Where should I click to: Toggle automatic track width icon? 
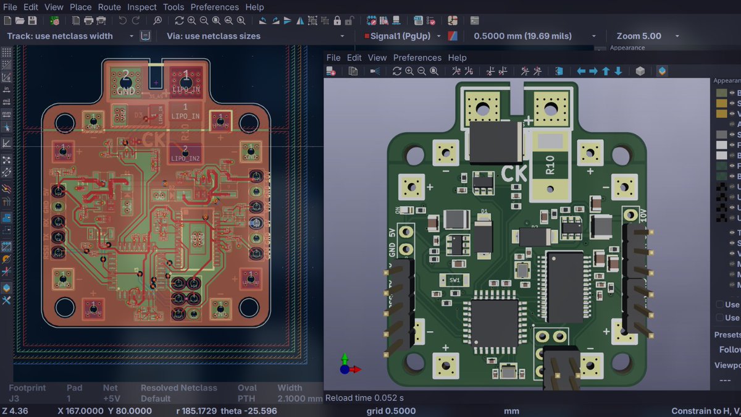145,36
